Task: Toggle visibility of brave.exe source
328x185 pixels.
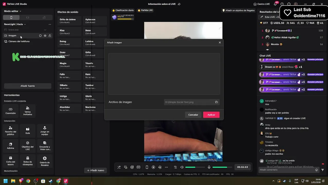Action: tap(45, 30)
